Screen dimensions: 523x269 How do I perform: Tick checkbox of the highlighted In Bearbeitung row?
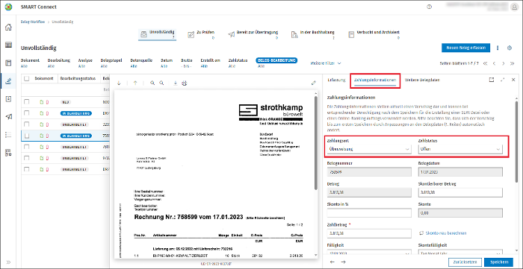(27, 136)
